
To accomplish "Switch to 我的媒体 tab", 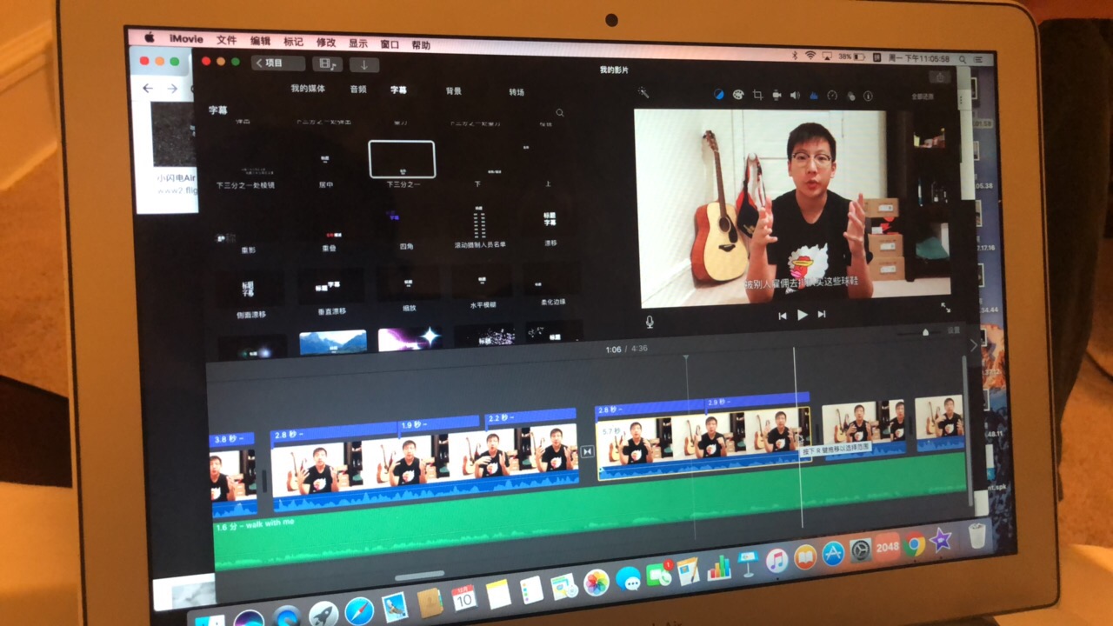I will click(308, 89).
